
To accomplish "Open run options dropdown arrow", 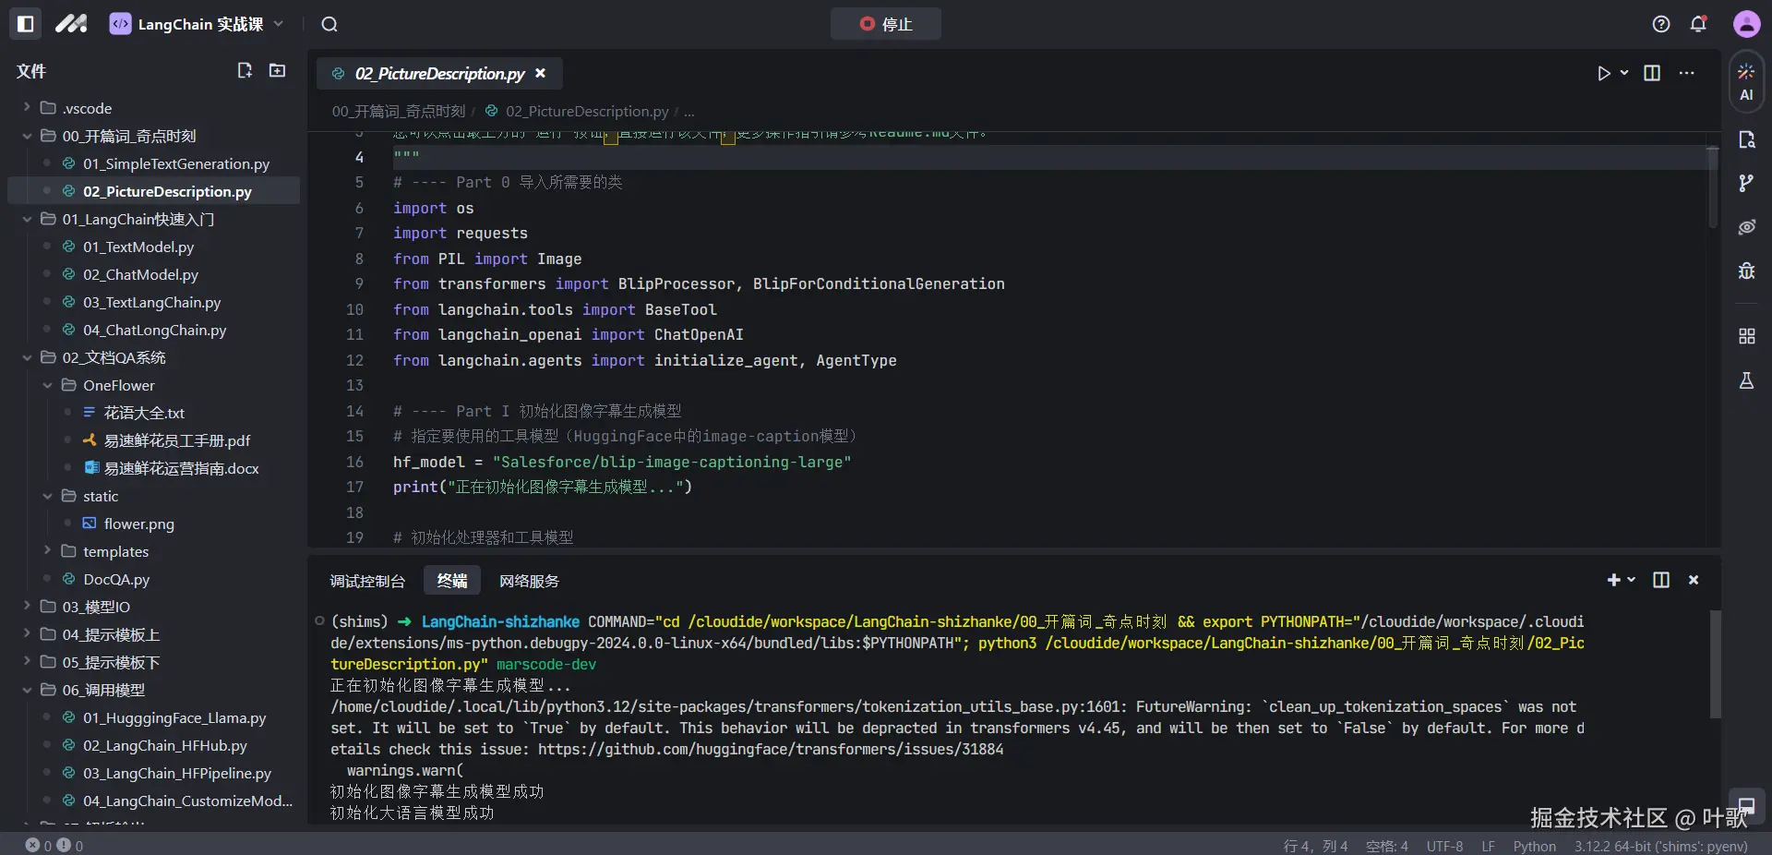I will [x=1624, y=73].
